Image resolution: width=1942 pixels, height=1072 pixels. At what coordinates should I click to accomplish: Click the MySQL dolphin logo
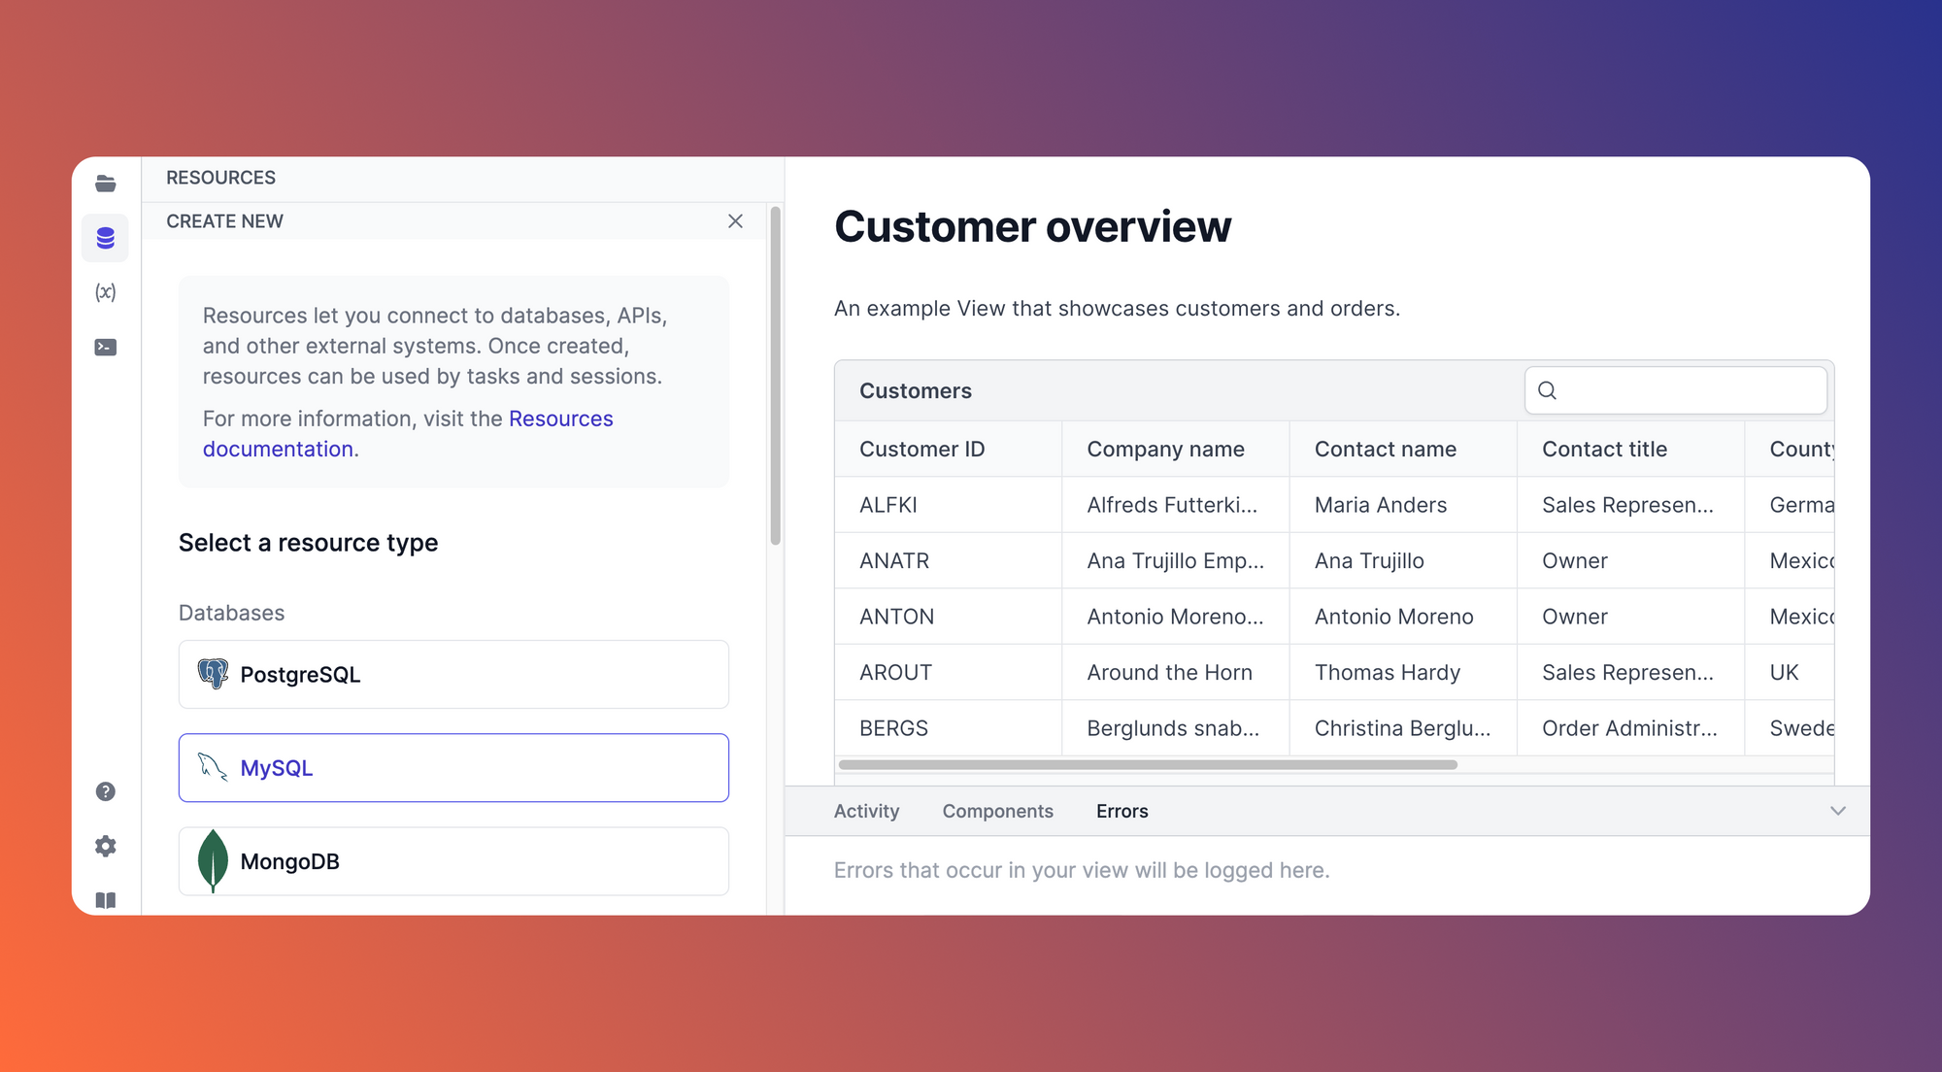coord(213,767)
